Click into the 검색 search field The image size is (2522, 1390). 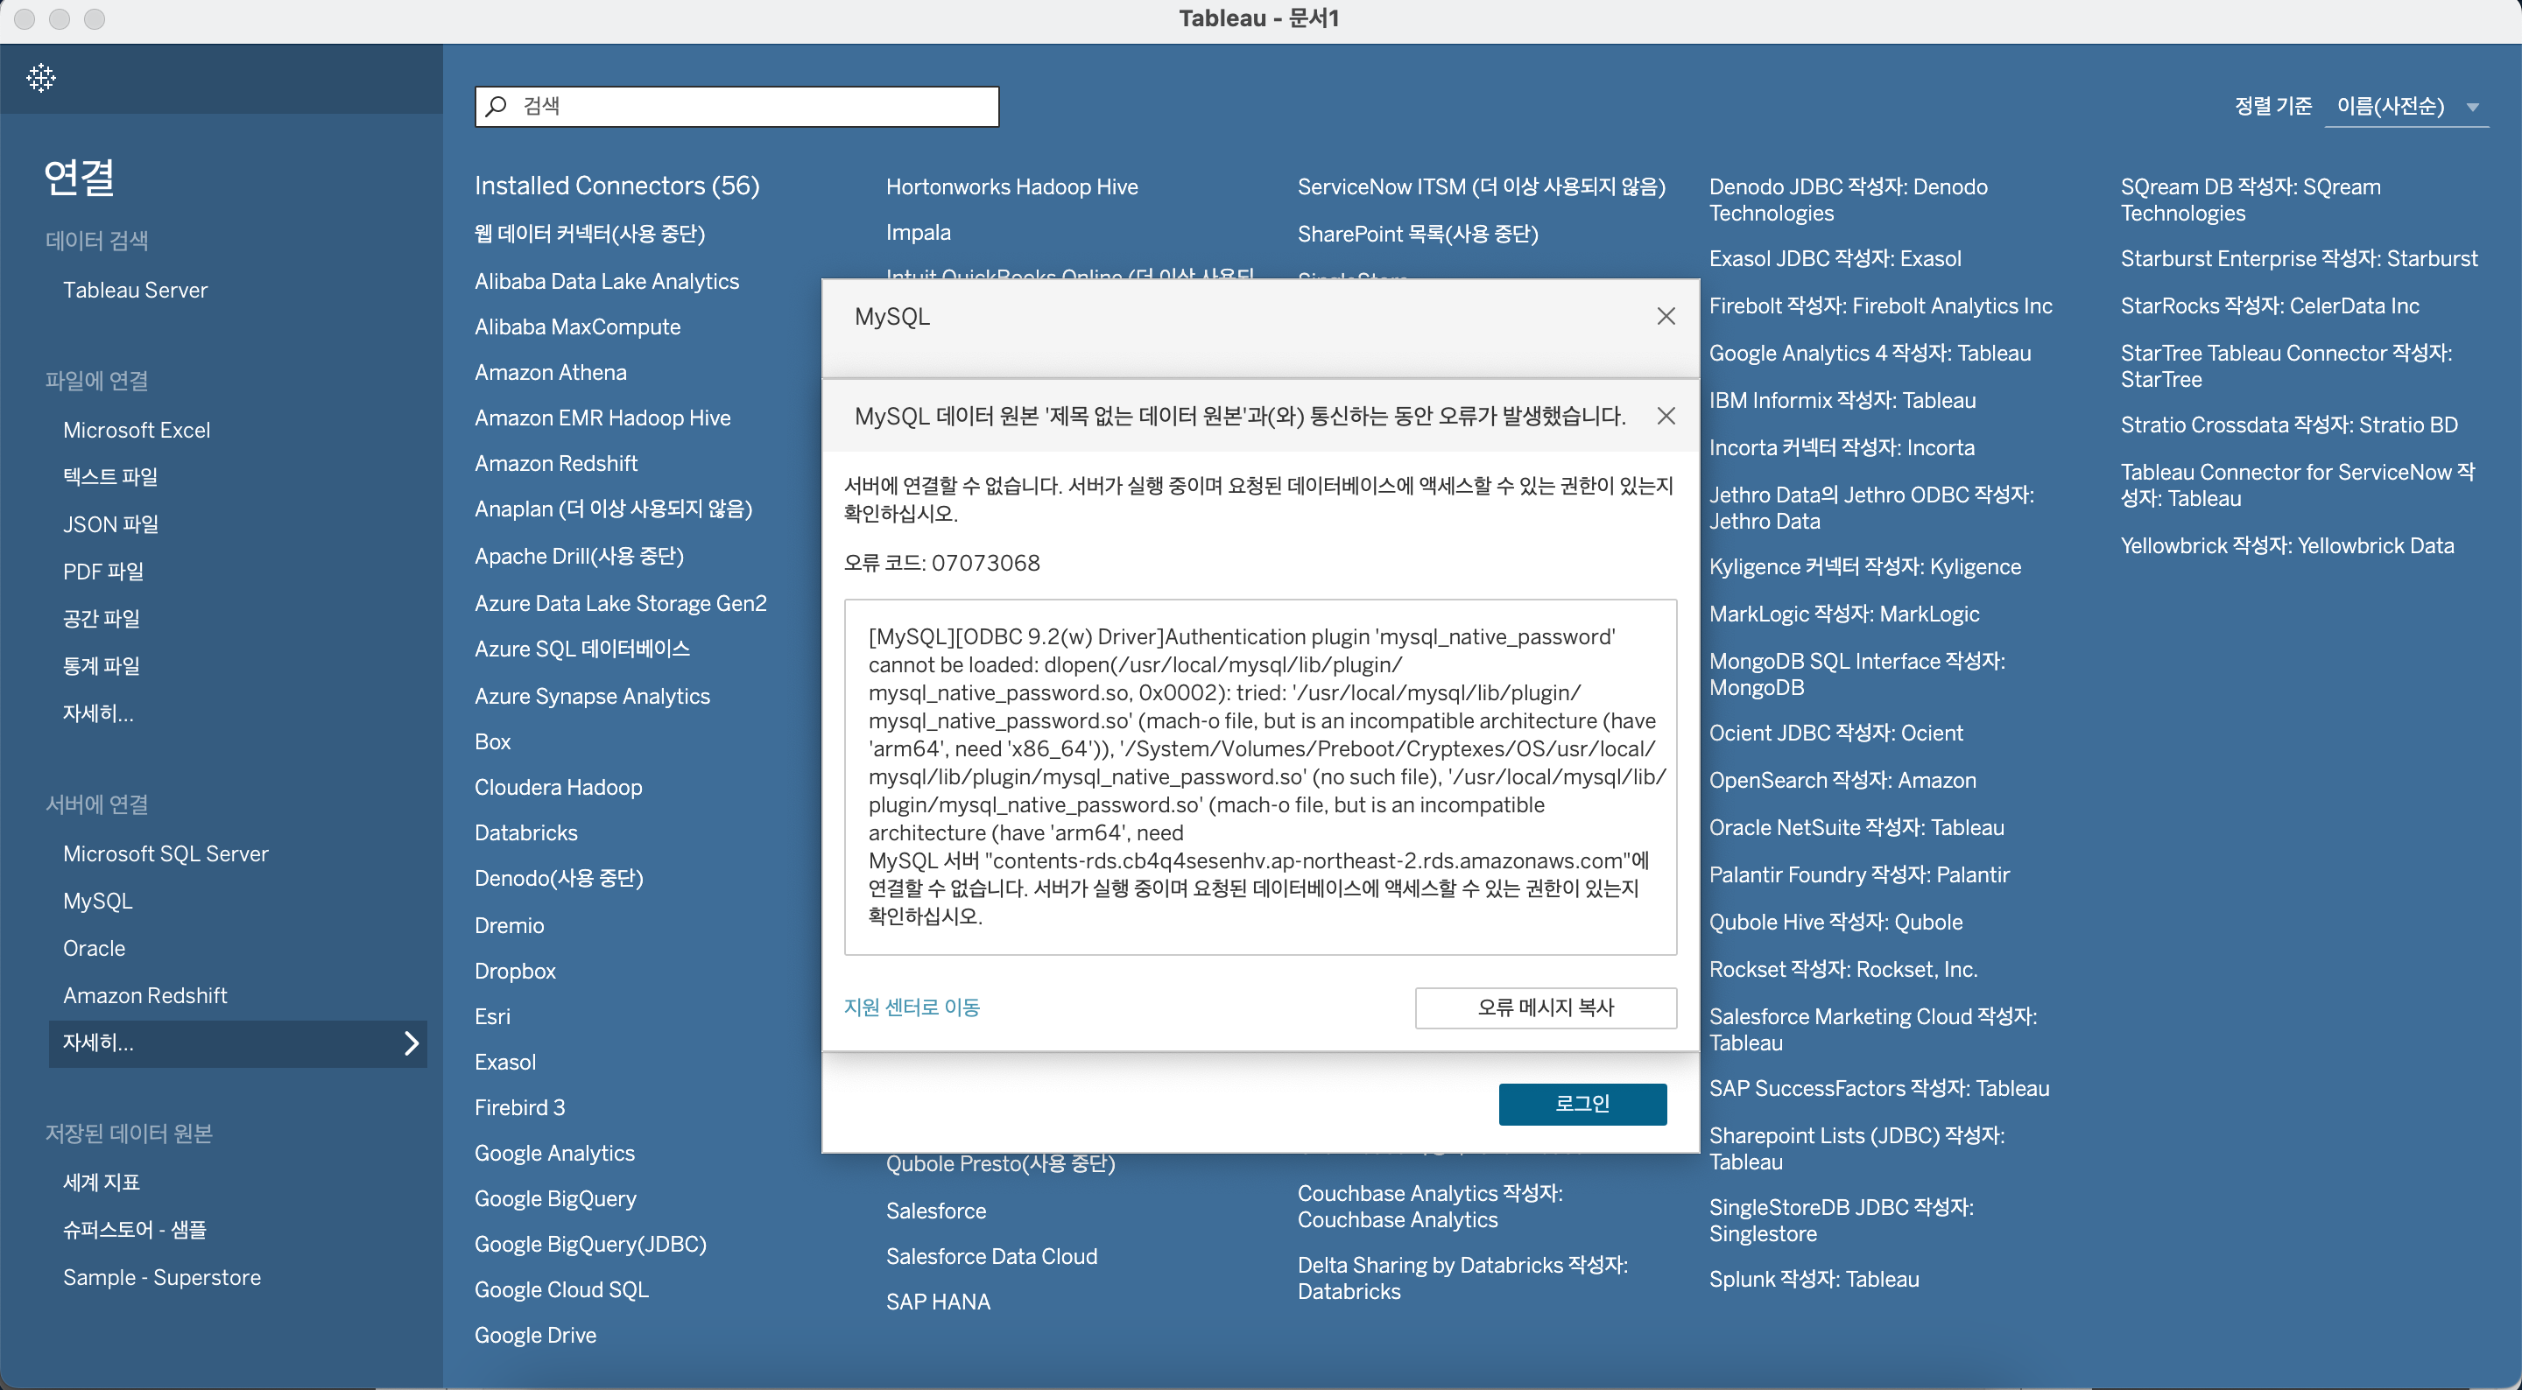pos(736,107)
